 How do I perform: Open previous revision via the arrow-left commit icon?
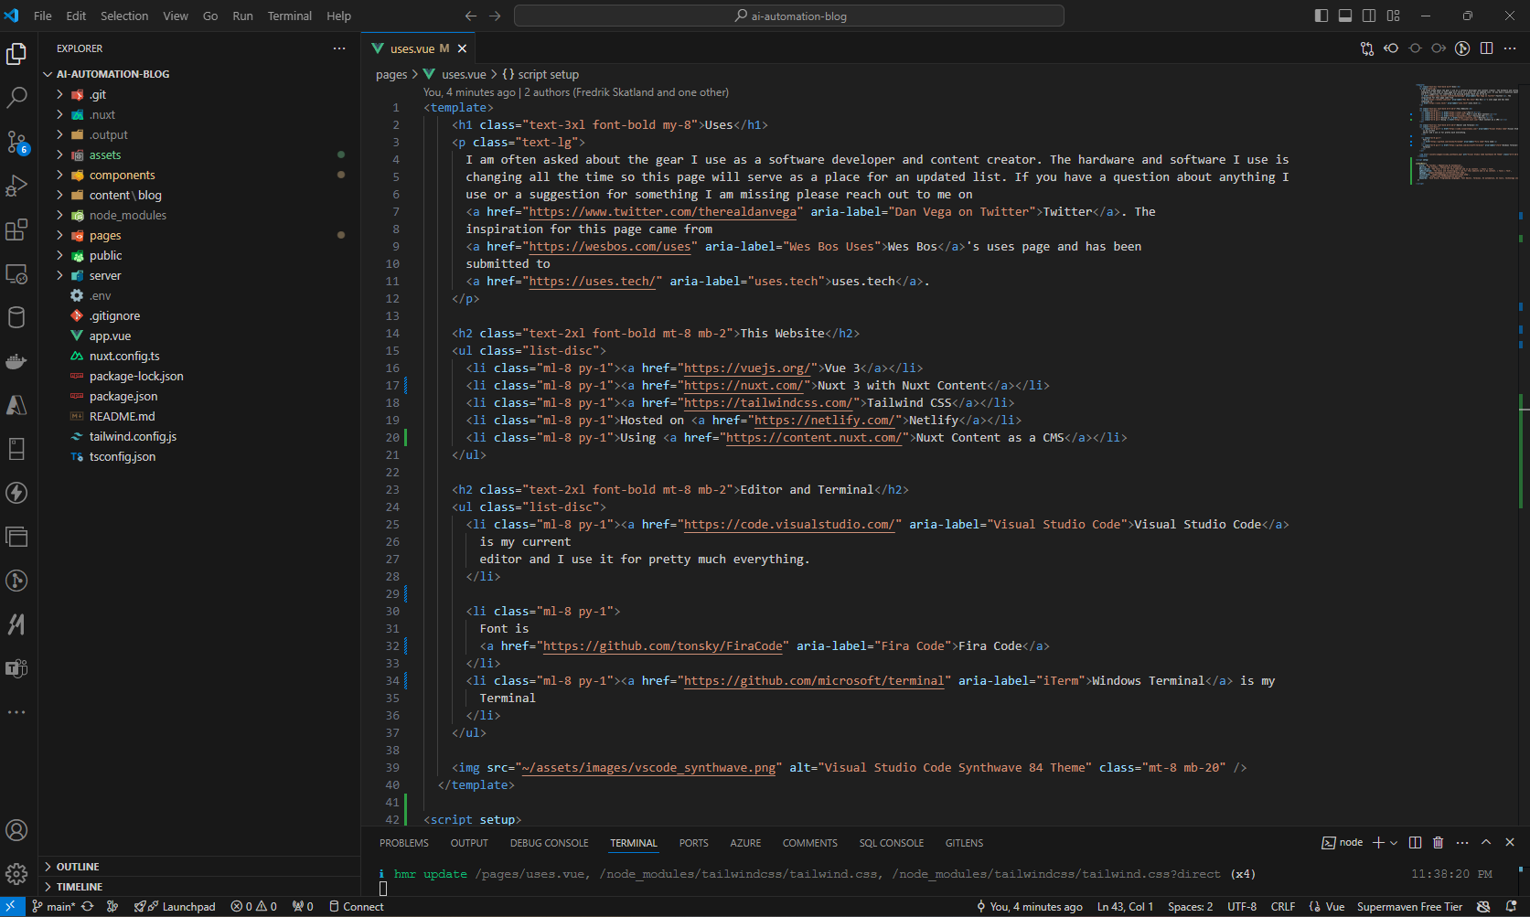[x=1391, y=48]
